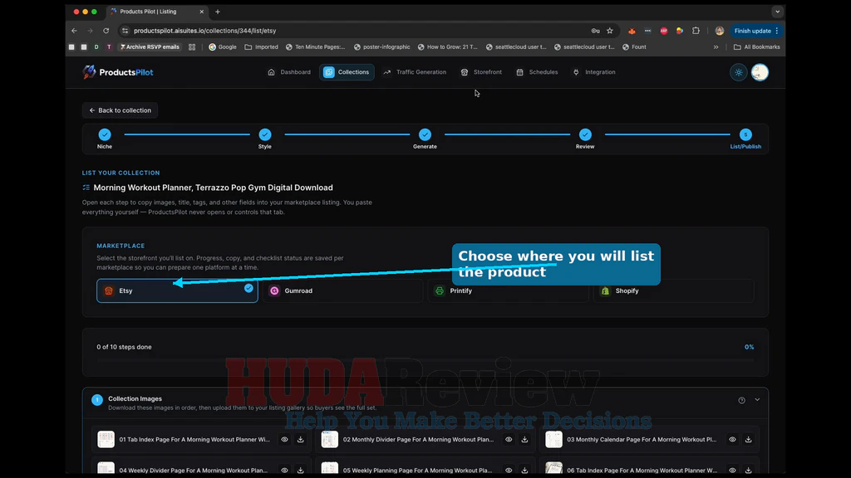Click the Collection Images step number badge

97,400
